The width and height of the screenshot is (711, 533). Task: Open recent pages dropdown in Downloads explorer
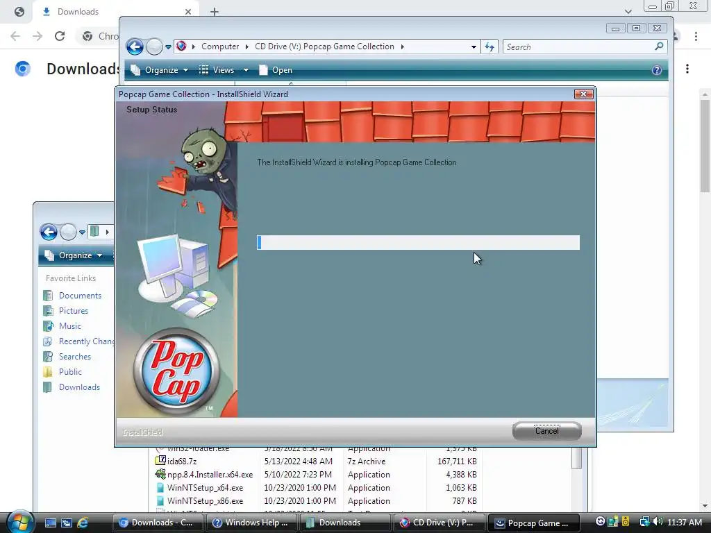82,232
